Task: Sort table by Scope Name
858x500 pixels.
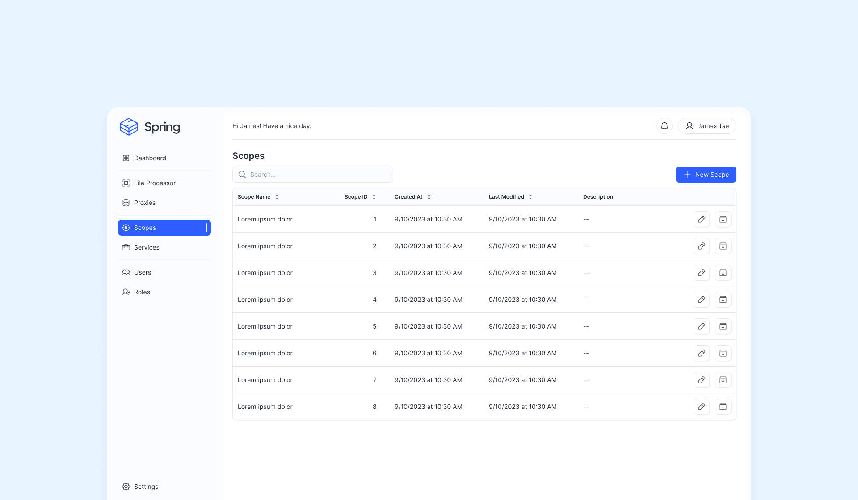Action: 277,197
